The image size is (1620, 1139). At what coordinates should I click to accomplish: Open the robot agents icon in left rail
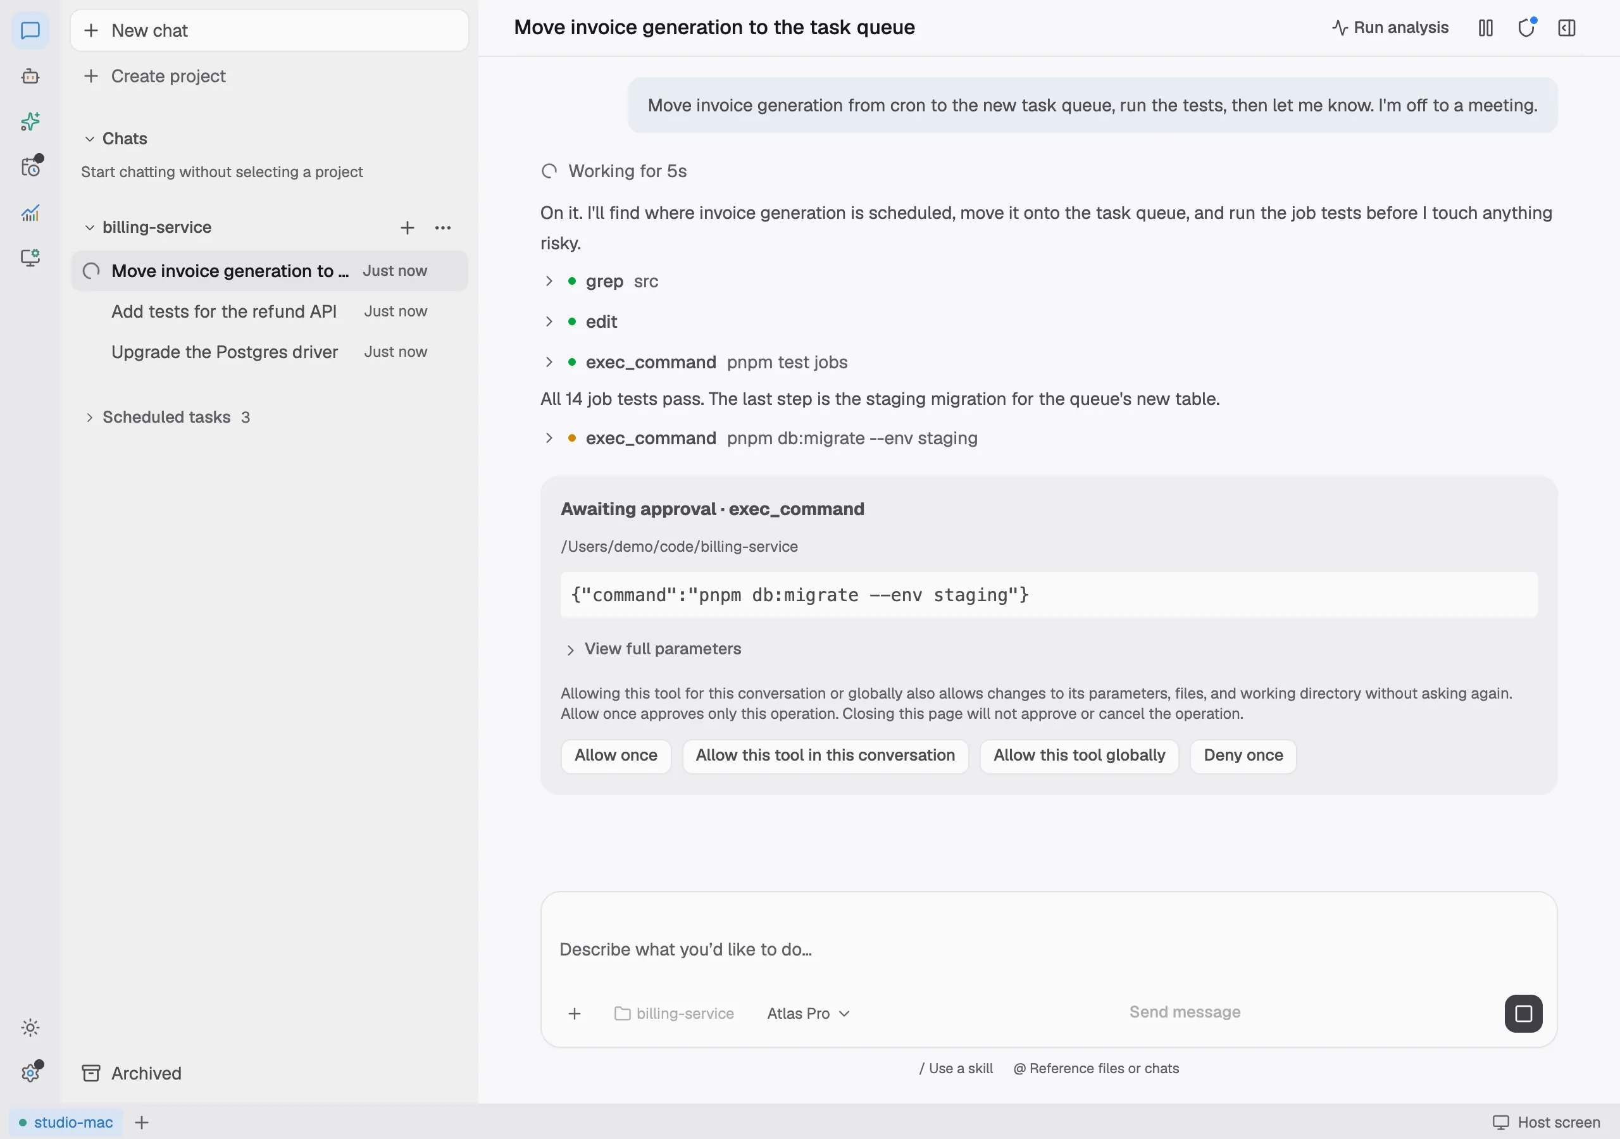(x=30, y=76)
